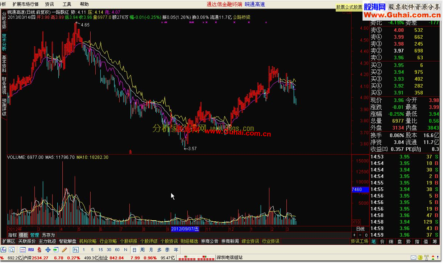Select the N period button

[125, 250]
